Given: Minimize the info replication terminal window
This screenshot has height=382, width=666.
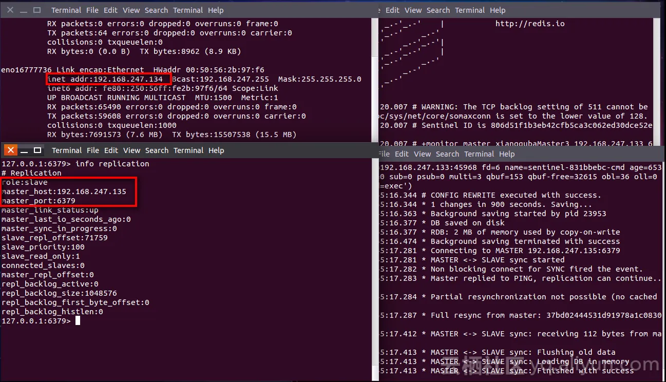Looking at the screenshot, I should (x=24, y=150).
